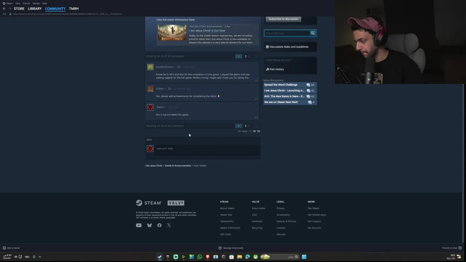Open 'Spread the Word Challenge' discussion
This screenshot has width=466, height=262.
(x=281, y=85)
